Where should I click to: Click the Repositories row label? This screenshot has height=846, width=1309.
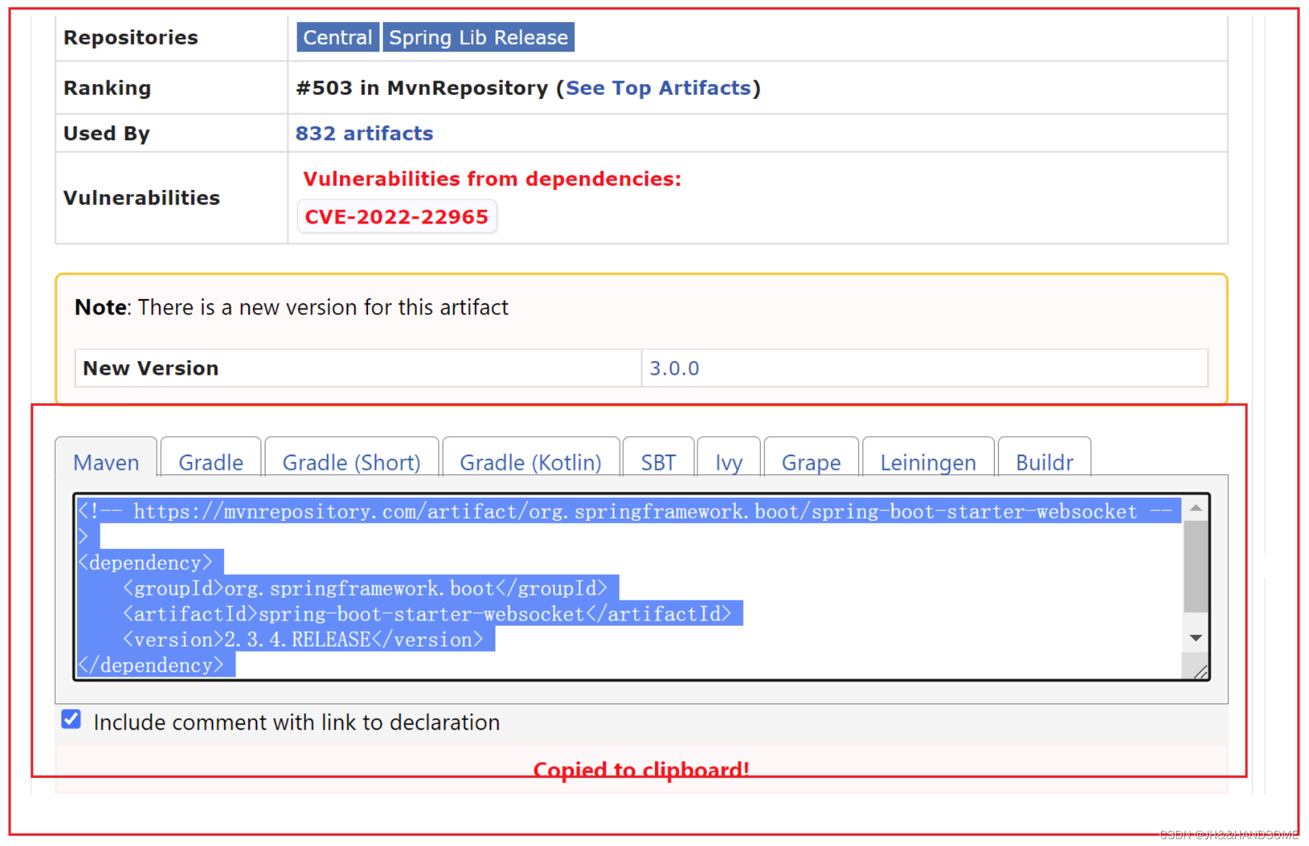(131, 38)
